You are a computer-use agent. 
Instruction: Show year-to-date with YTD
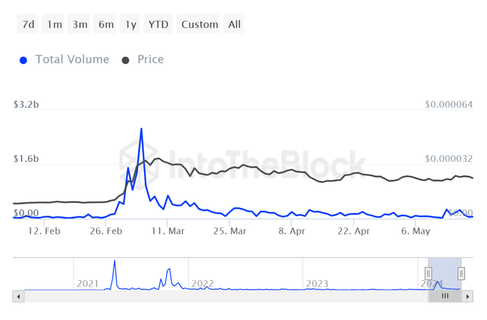[x=158, y=24]
